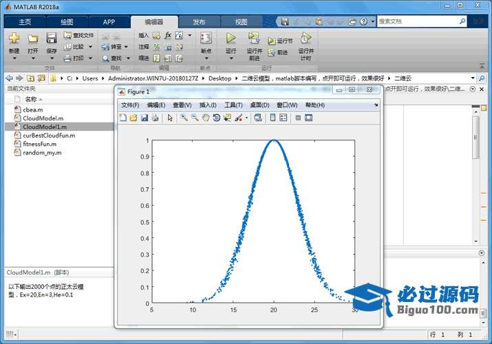Insert function with the fx icon
The image size is (492, 344).
click(168, 35)
